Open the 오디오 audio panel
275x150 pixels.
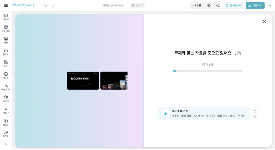pyautogui.click(x=6, y=134)
